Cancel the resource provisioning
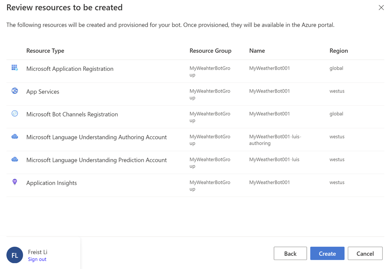 coord(365,253)
